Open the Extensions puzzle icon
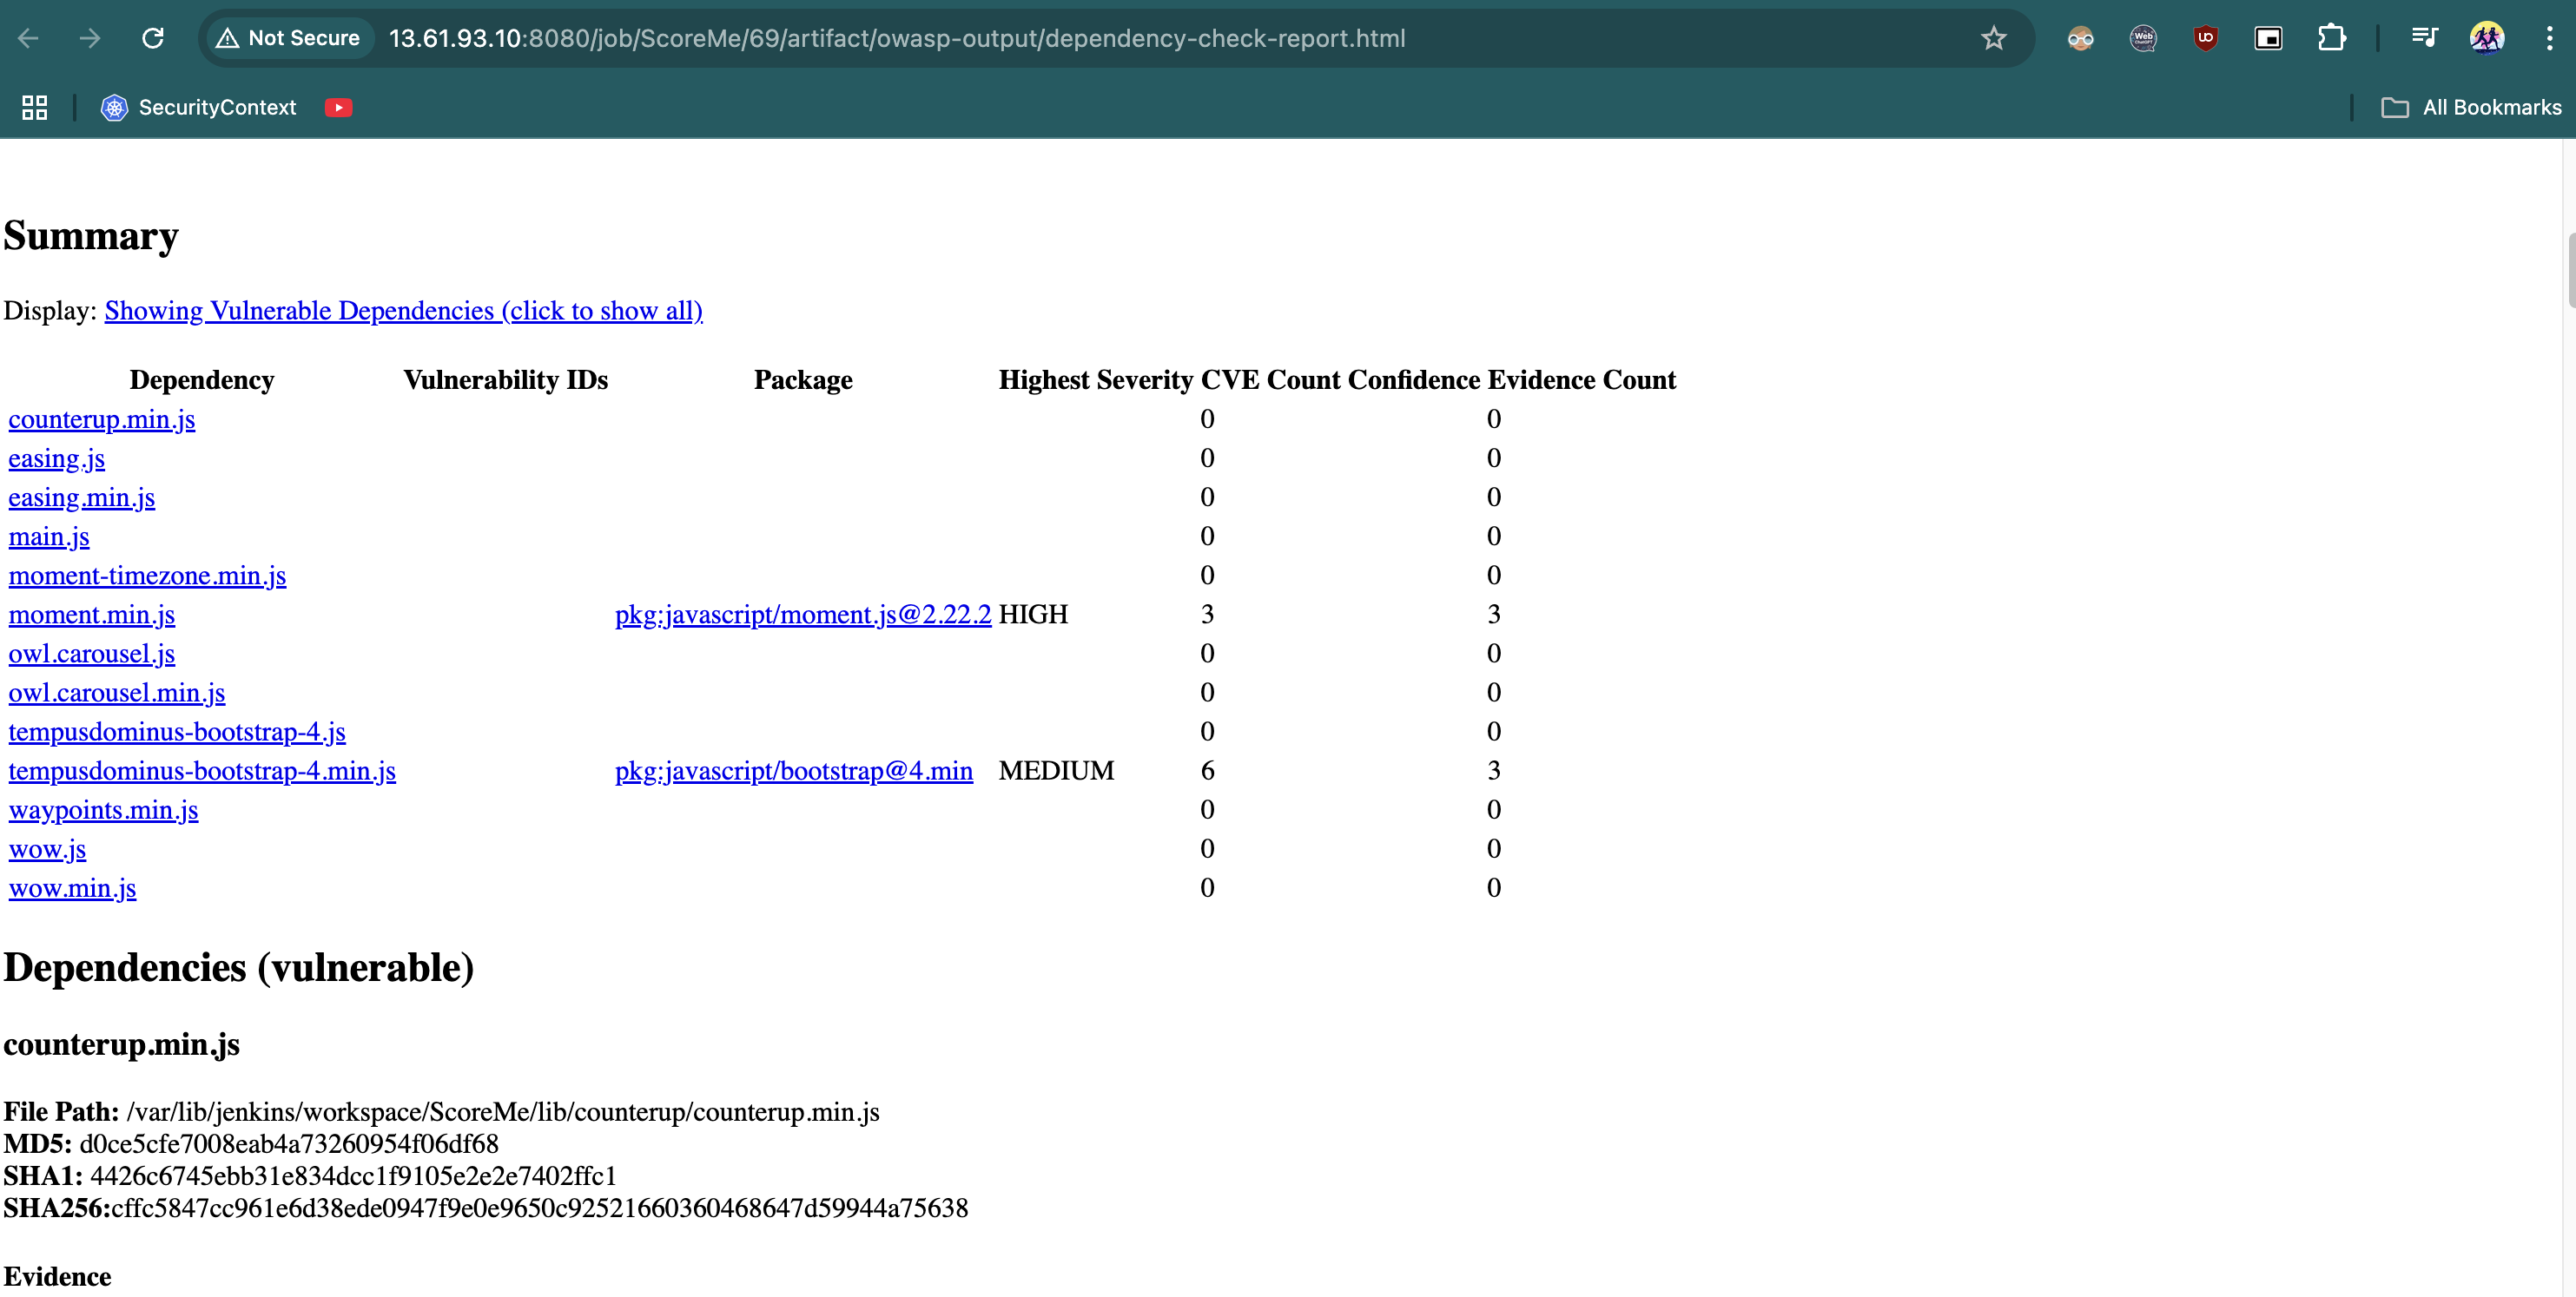The image size is (2576, 1297). click(x=2331, y=38)
